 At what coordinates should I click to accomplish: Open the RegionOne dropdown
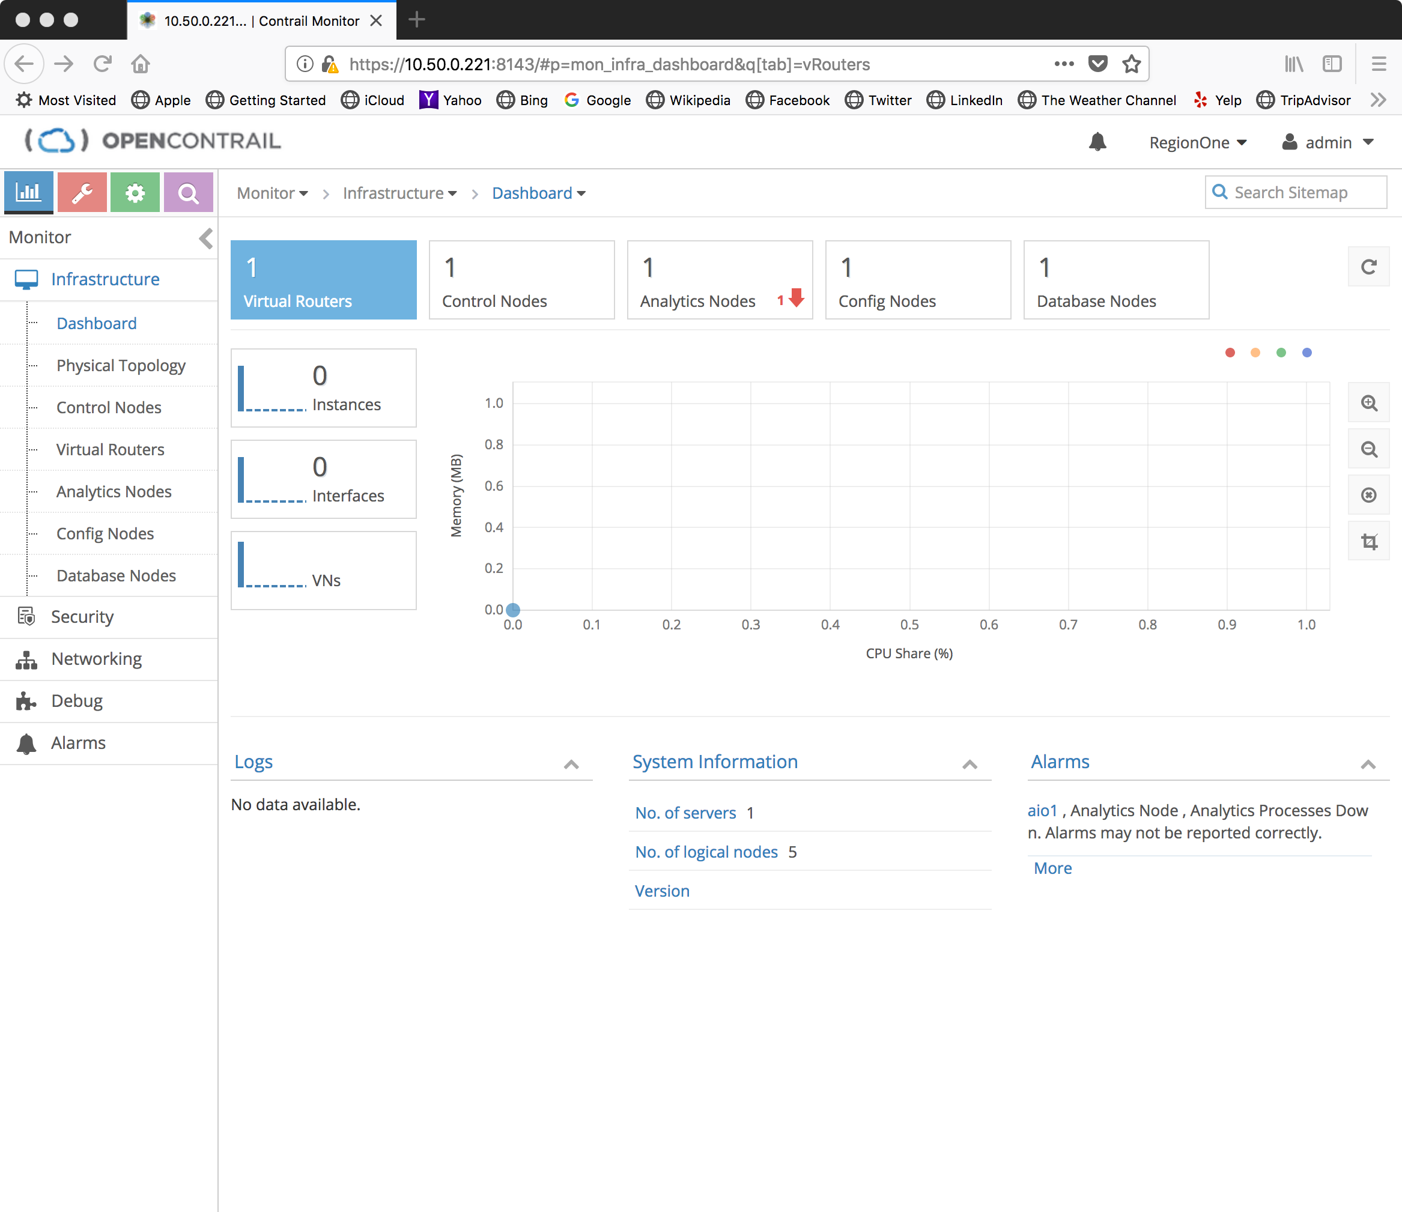click(1198, 143)
